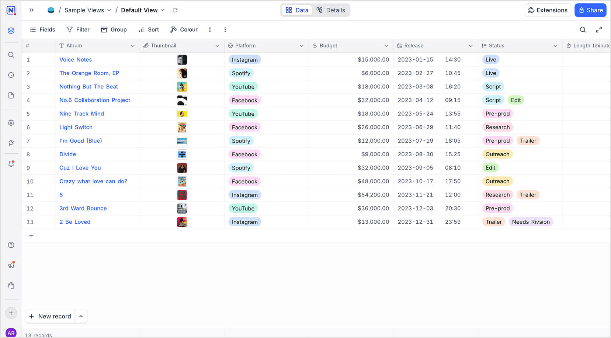Expand the Default View dropdown in the breadcrumb
This screenshot has width=611, height=338.
tap(163, 10)
